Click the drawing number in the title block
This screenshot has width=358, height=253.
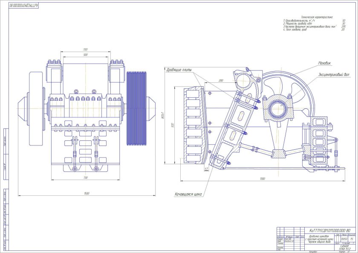coord(326,230)
